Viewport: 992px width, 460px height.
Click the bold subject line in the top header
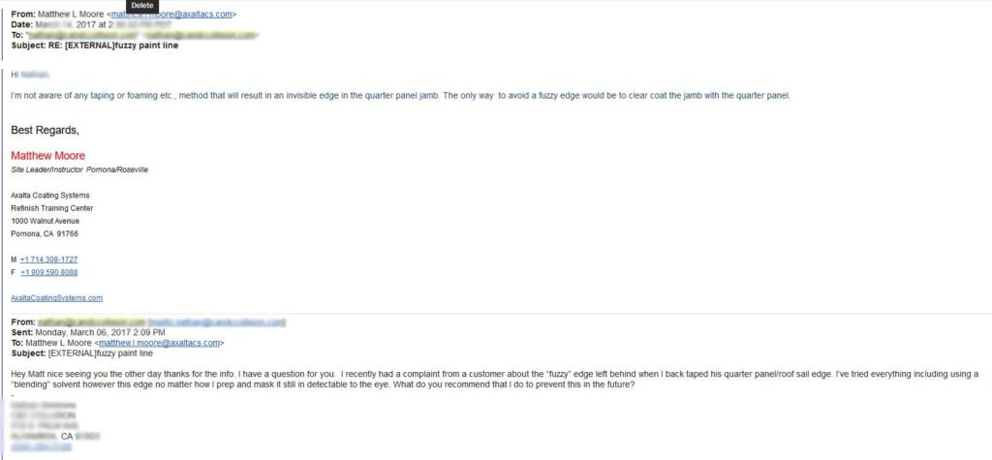95,46
